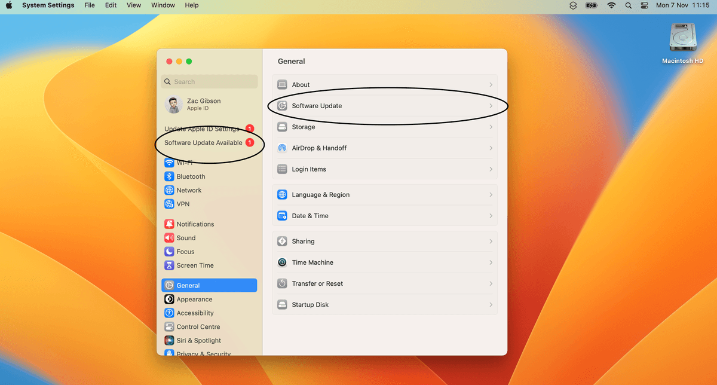Open the View menu
The height and width of the screenshot is (385, 717).
[x=134, y=5]
